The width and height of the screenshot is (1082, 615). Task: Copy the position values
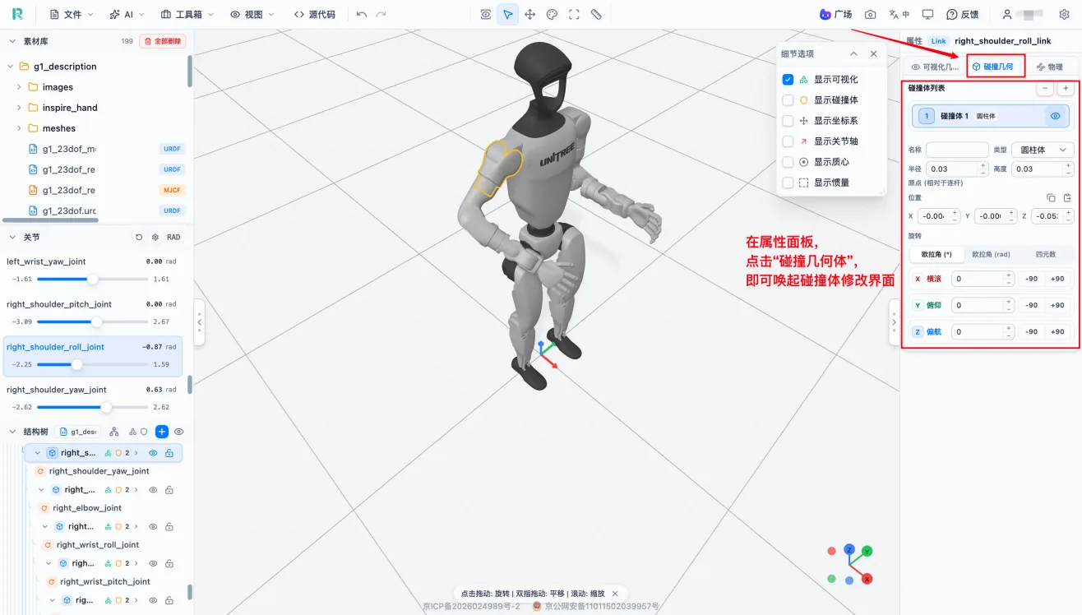coord(1051,197)
